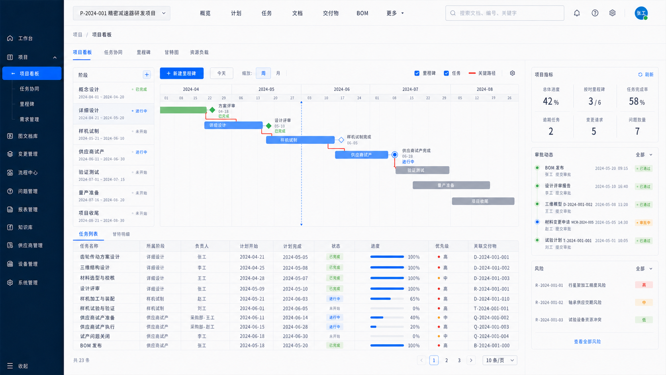Toggle the 任务 checkbox
666x375 pixels.
[447, 73]
